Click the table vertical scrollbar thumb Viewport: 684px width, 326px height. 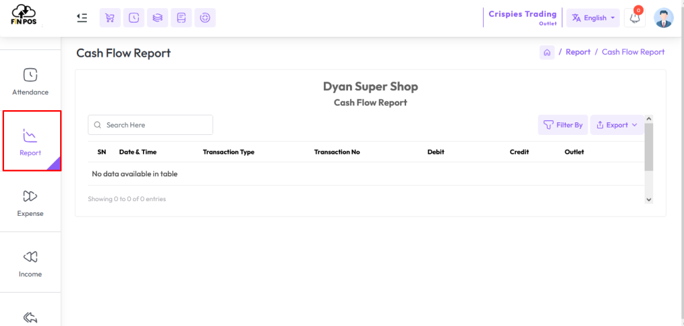[649, 147]
